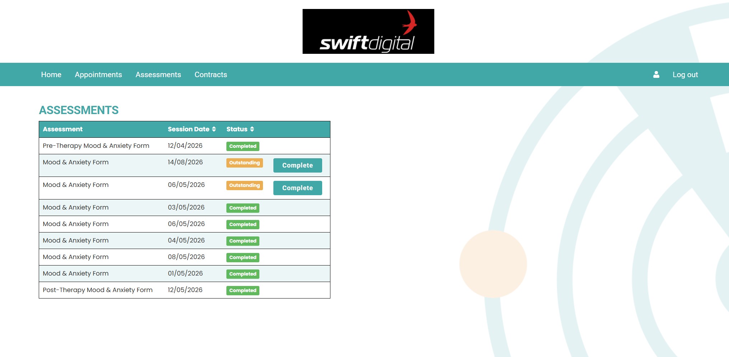Open the Contracts menu item
729x357 pixels.
211,75
